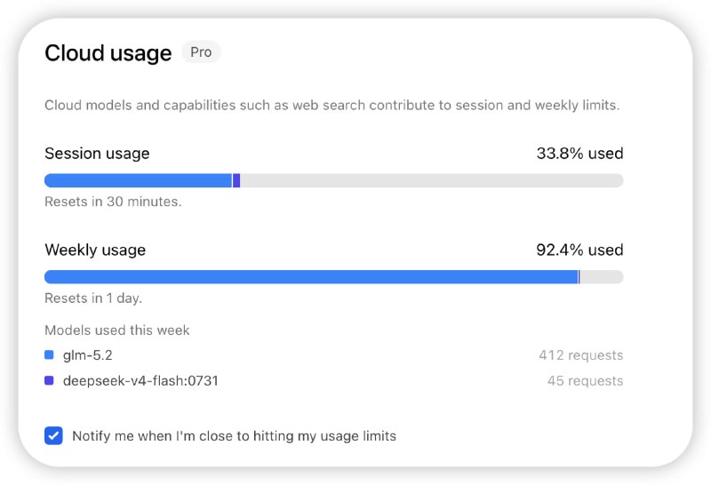711x485 pixels.
Task: Click the Weekly usage progress bar
Action: pos(334,277)
